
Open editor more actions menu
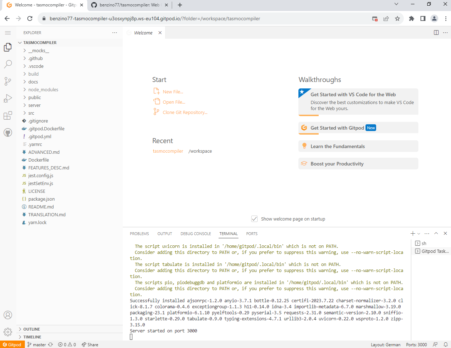coord(445,33)
